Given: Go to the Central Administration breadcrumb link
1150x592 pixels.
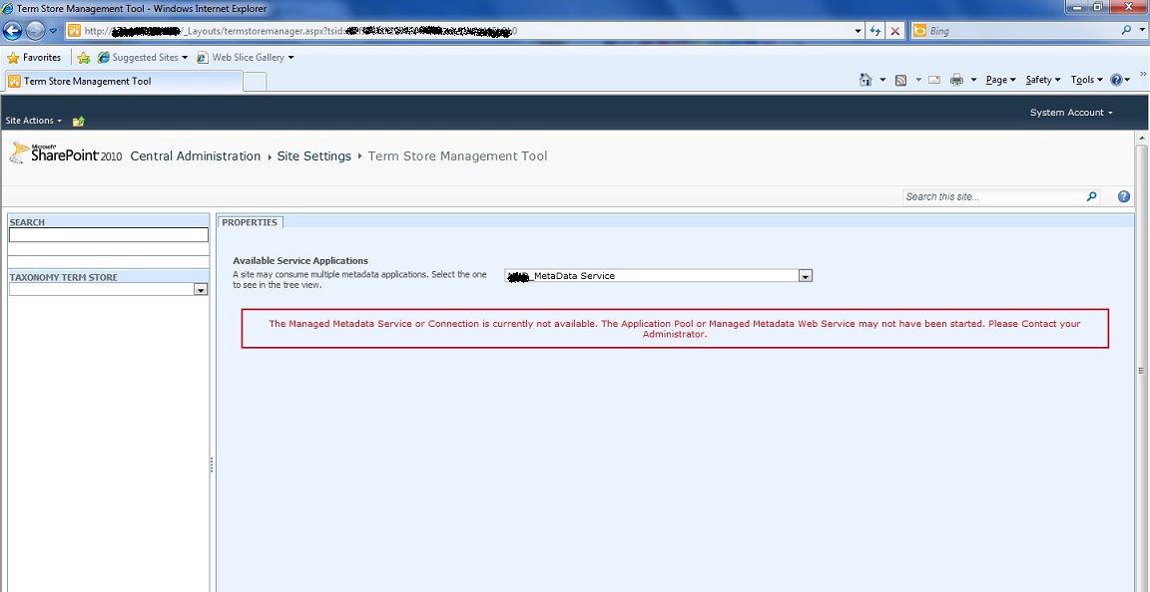Looking at the screenshot, I should 195,156.
